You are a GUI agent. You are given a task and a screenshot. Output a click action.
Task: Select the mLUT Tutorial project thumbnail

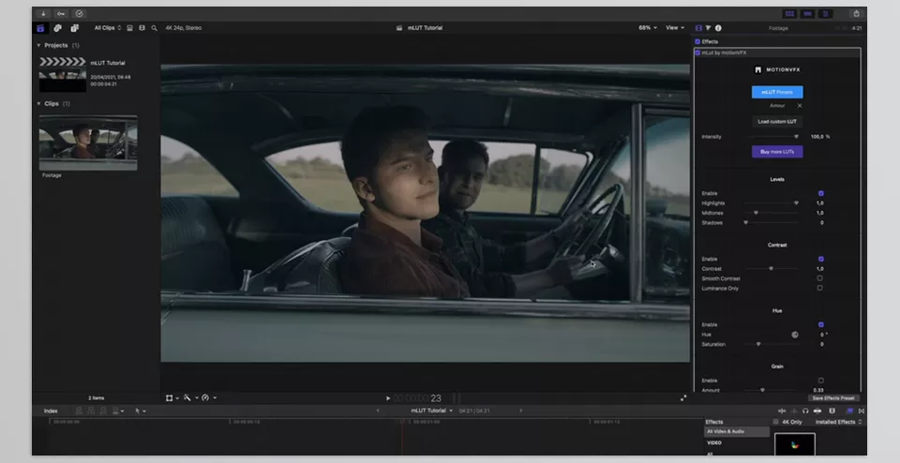point(63,74)
